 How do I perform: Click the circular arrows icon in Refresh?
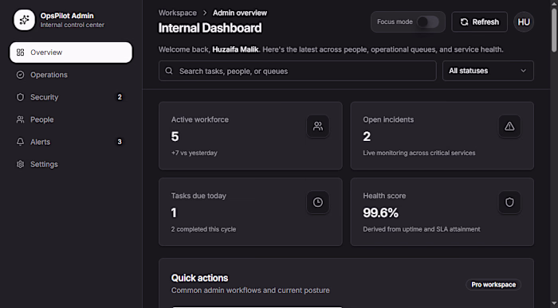pos(465,22)
